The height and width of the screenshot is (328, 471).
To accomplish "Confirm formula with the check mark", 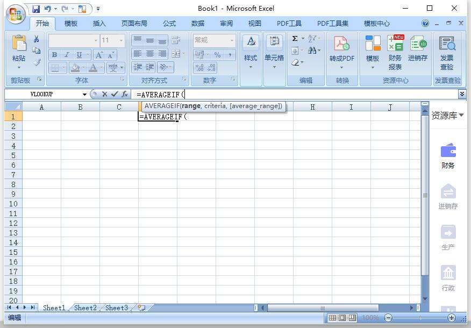I will pos(115,94).
